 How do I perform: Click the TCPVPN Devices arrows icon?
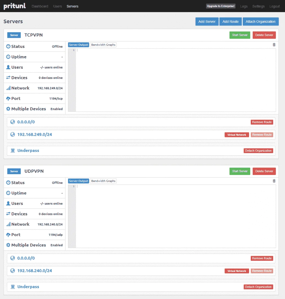pos(8,78)
